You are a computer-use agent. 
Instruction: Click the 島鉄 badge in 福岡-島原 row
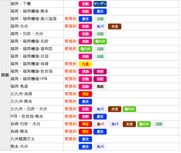[100, 87]
